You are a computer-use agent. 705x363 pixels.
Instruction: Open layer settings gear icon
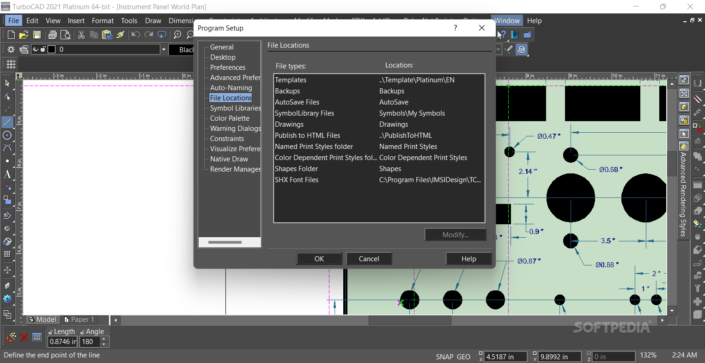click(11, 49)
